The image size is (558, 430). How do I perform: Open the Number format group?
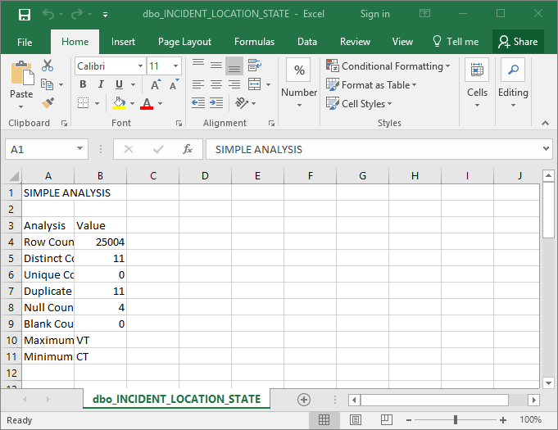click(299, 84)
